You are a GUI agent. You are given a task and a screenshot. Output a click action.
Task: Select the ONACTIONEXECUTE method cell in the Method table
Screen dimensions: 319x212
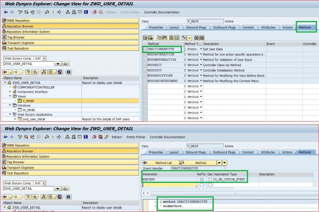165,49
